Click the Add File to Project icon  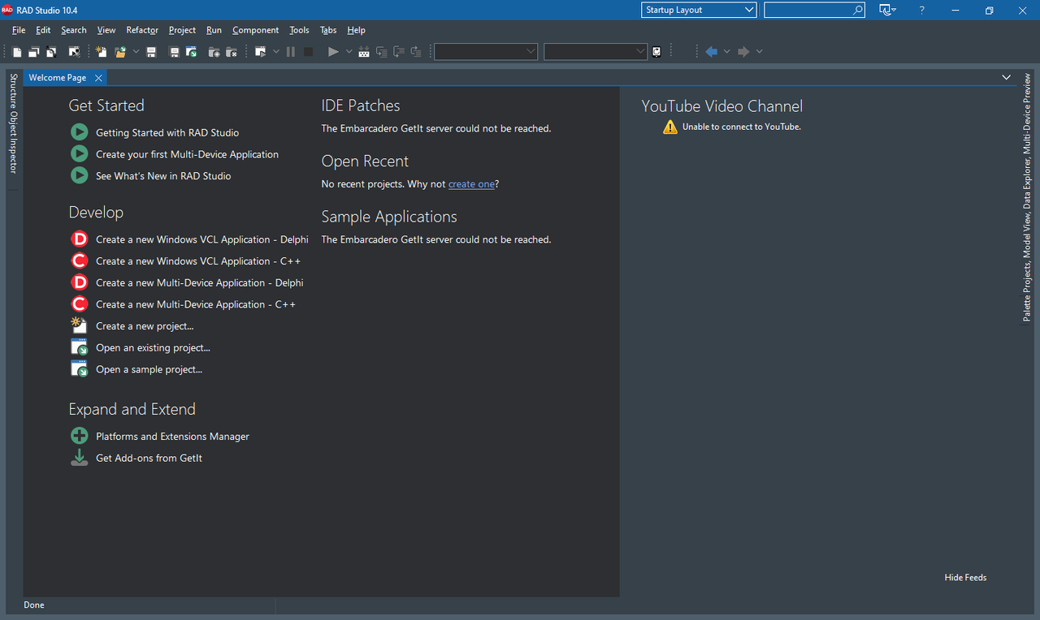214,52
